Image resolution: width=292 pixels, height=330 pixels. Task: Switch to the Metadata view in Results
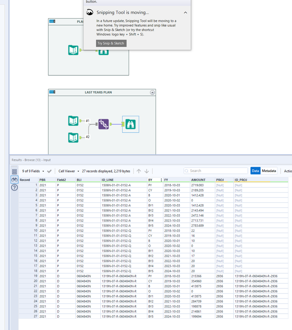pos(270,171)
